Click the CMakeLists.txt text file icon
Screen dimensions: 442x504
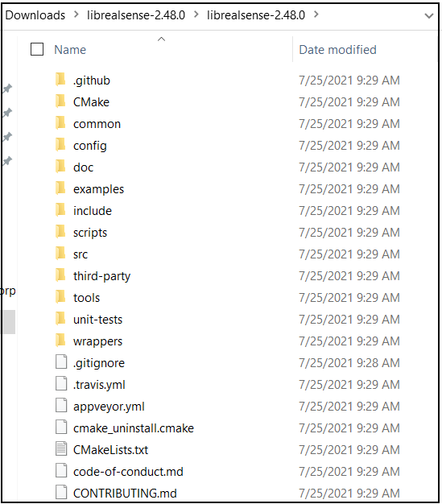(x=61, y=449)
